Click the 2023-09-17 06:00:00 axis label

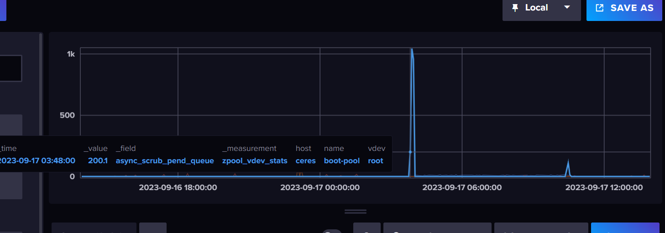click(462, 187)
